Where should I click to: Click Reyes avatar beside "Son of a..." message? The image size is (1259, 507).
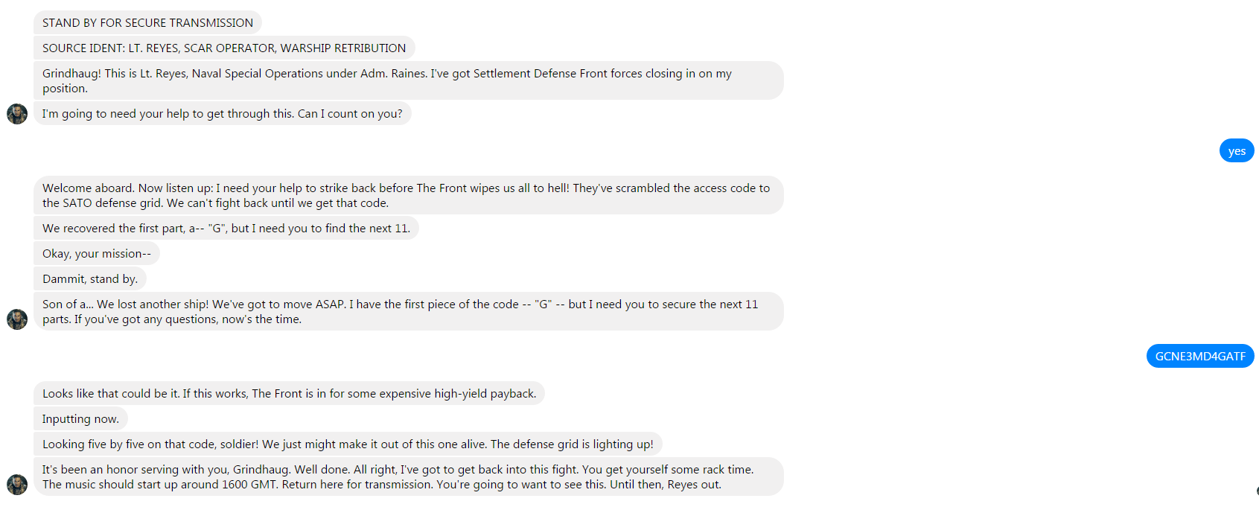(17, 319)
